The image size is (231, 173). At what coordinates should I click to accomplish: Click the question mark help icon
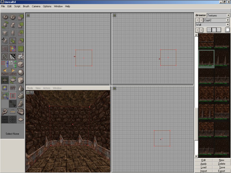[5, 112]
